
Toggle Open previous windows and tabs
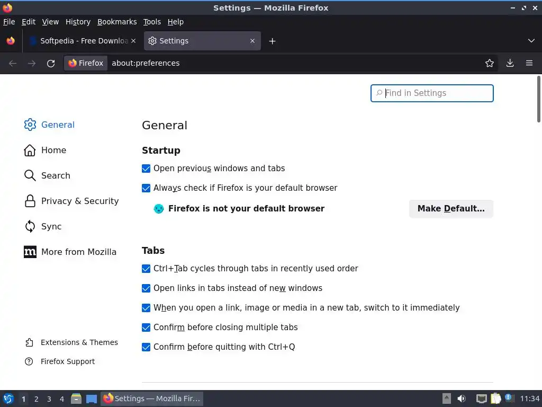coord(146,169)
